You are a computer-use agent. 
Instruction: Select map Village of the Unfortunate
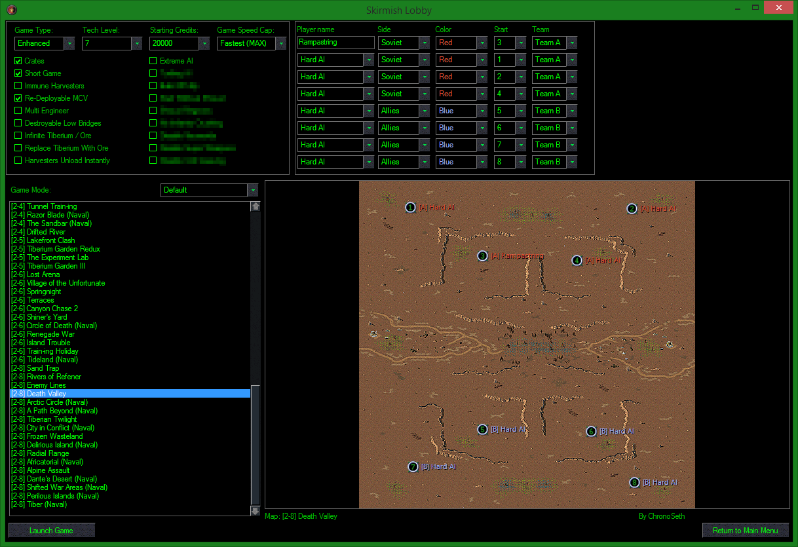[x=130, y=283]
